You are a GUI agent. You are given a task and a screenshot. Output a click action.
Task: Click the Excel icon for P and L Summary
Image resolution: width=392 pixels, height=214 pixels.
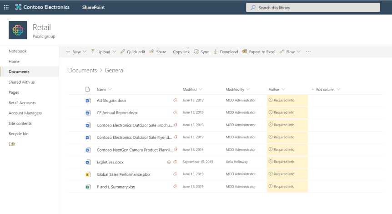[x=88, y=187]
